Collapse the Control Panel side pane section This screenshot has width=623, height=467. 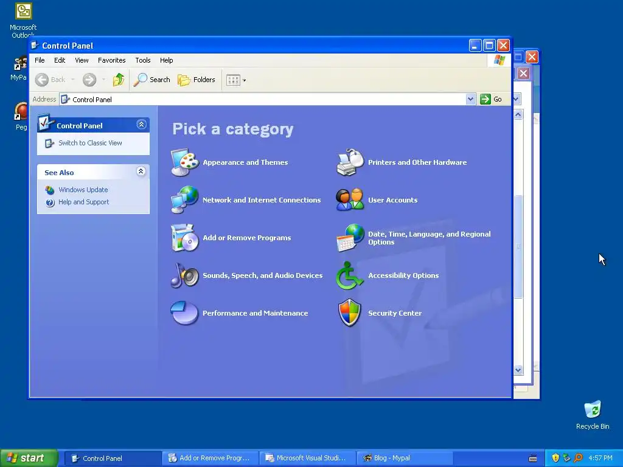[141, 125]
